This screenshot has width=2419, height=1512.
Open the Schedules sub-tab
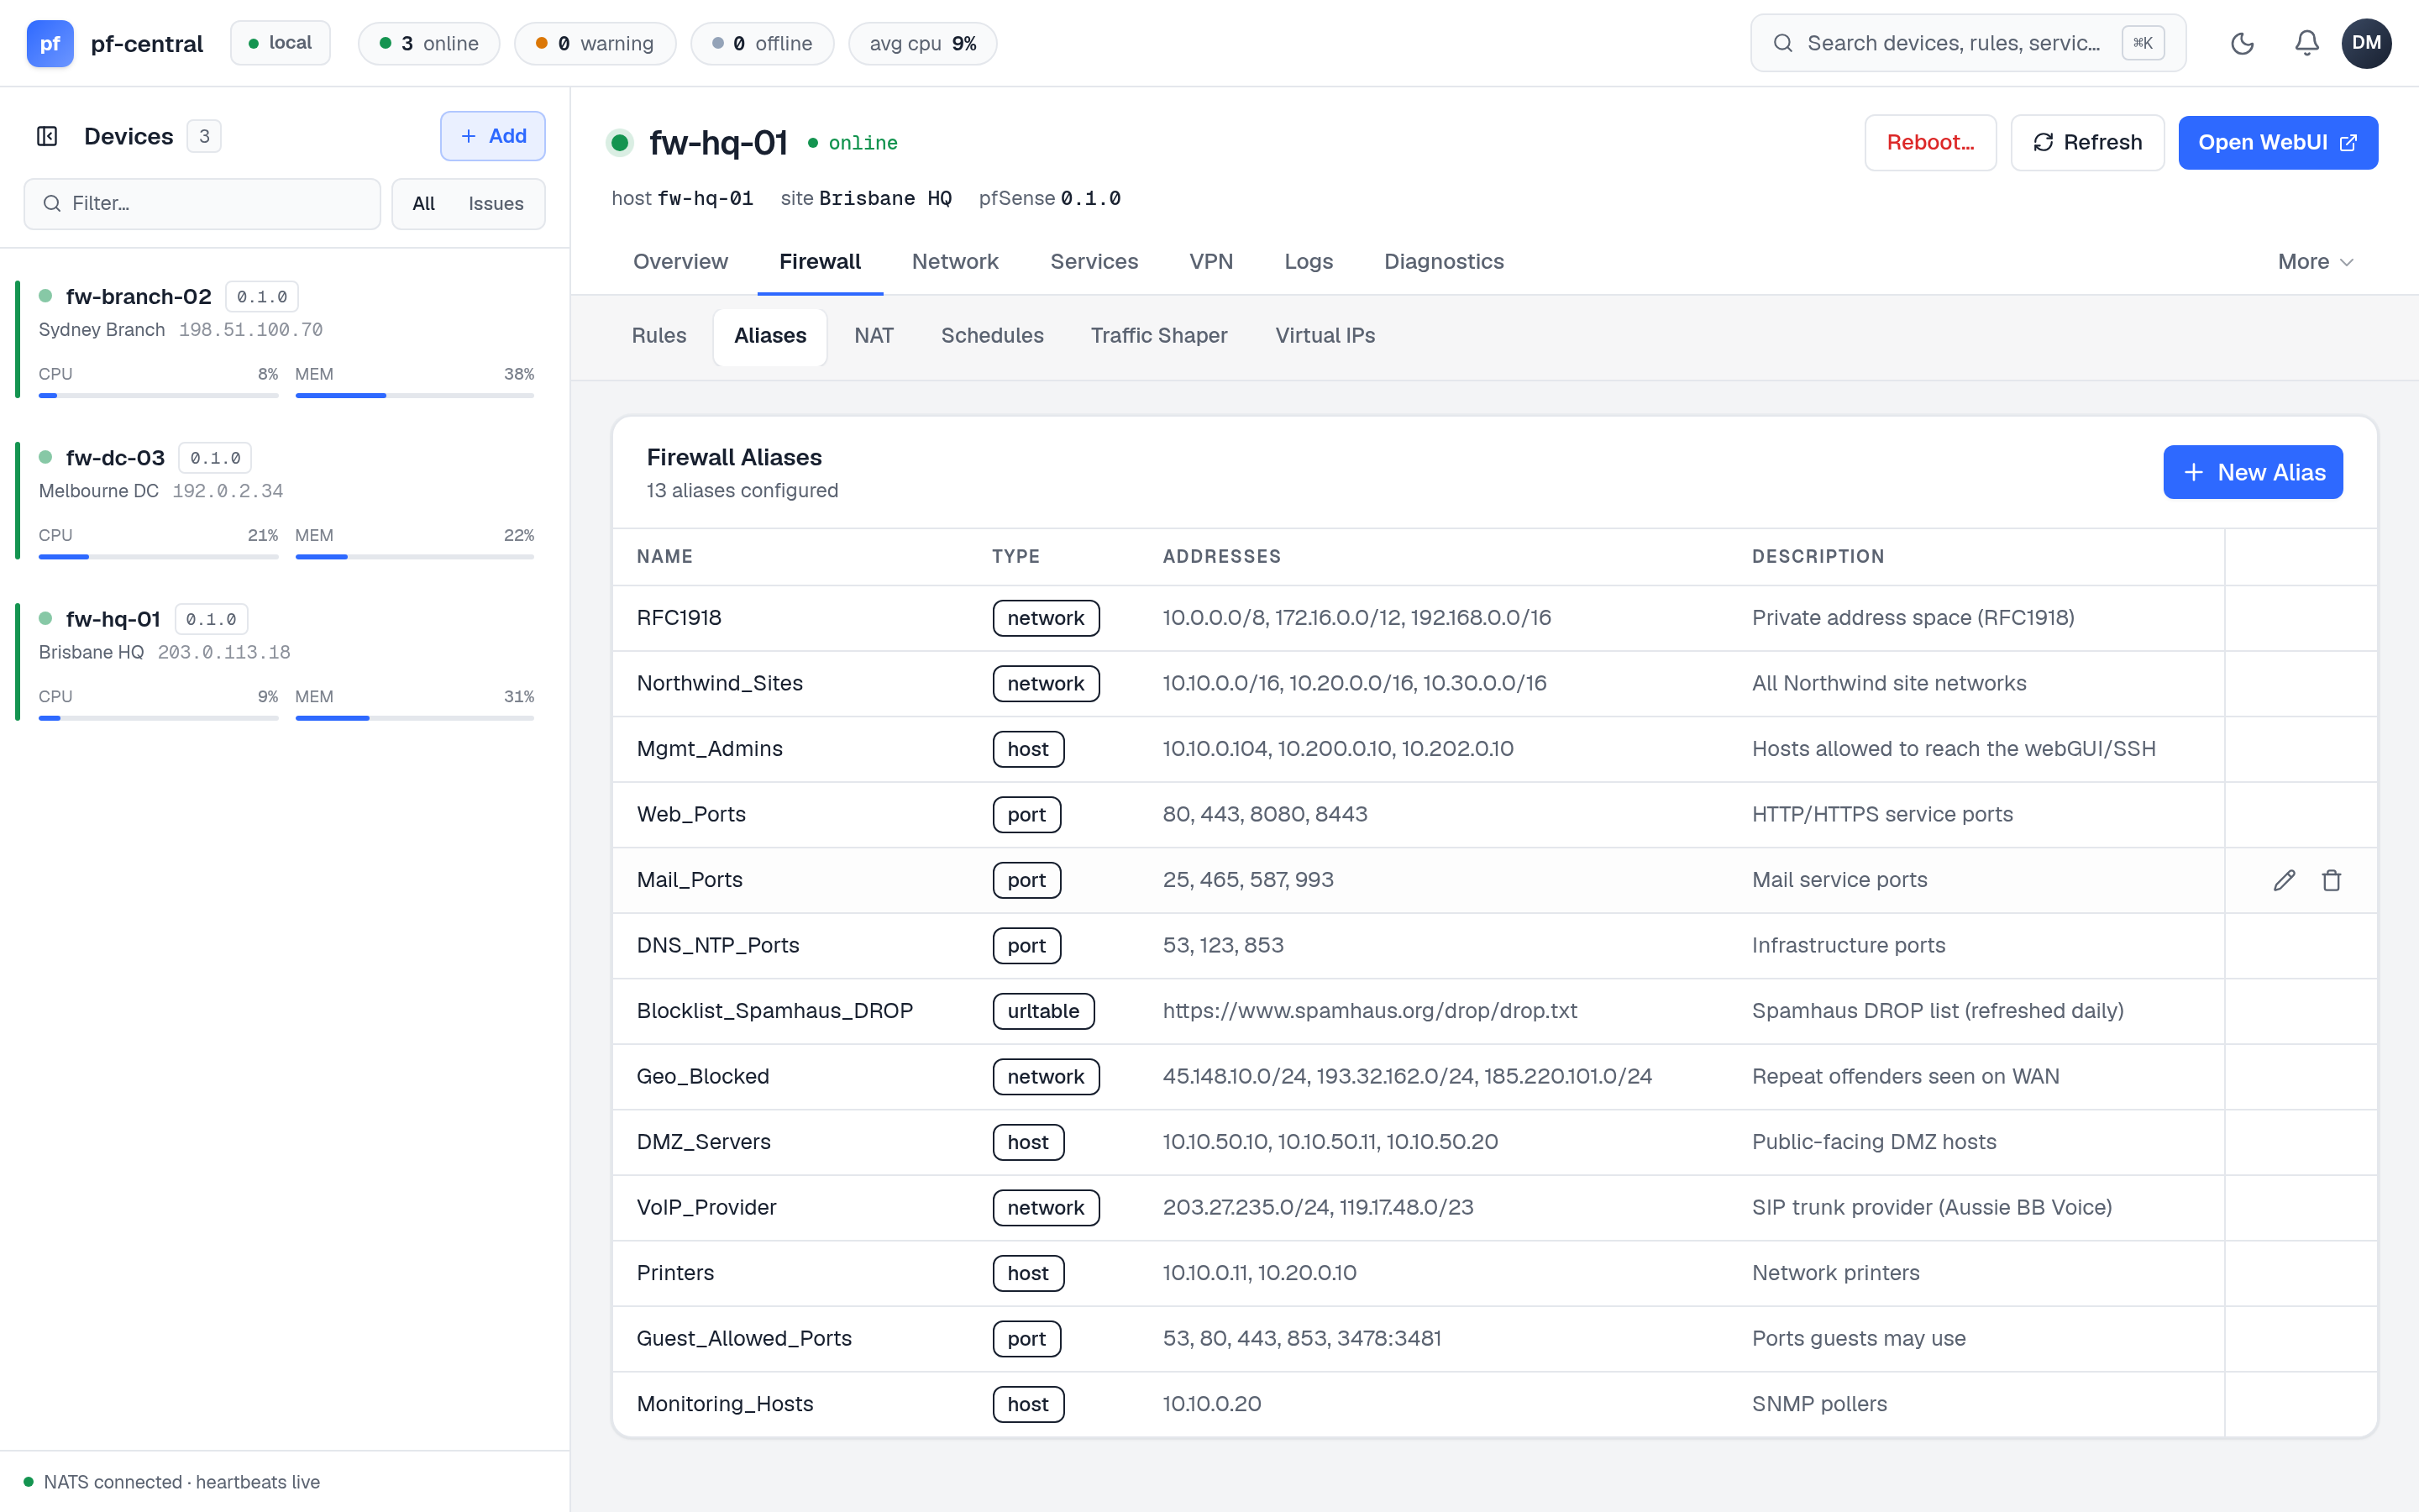(x=992, y=335)
